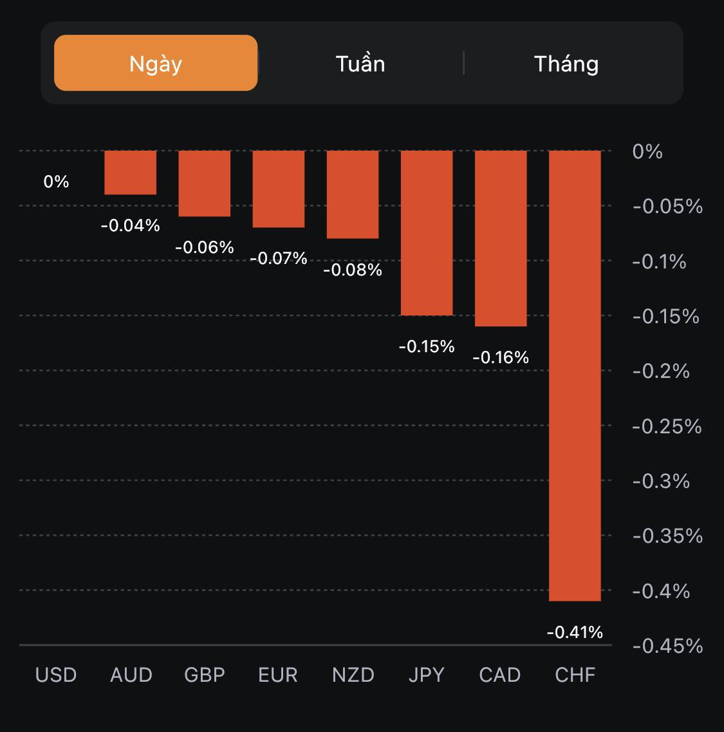
Task: Tap the AUD bar in chart
Action: pyautogui.click(x=131, y=173)
